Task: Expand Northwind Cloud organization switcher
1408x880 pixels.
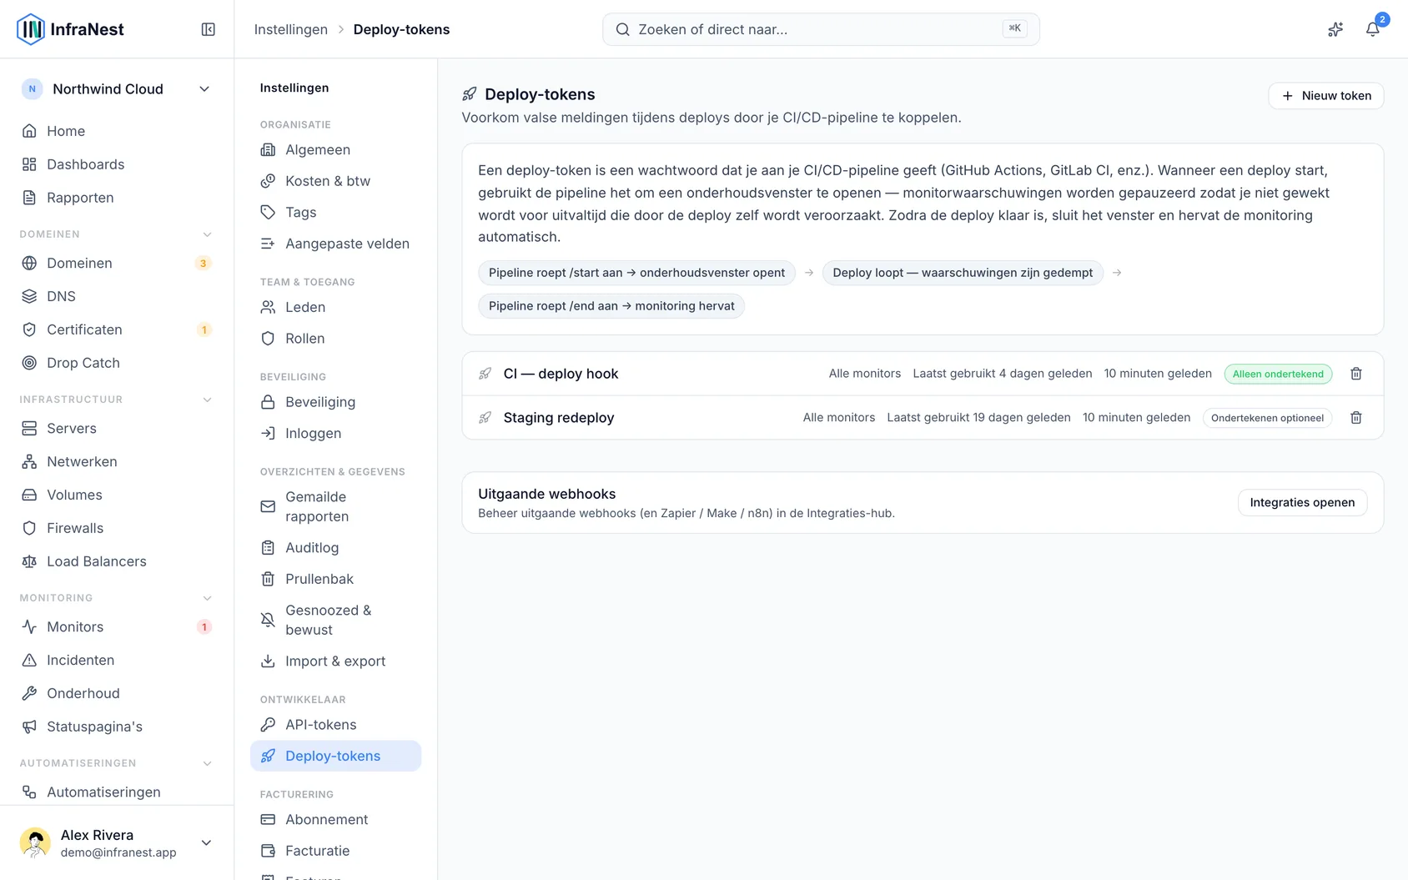Action: pos(117,89)
